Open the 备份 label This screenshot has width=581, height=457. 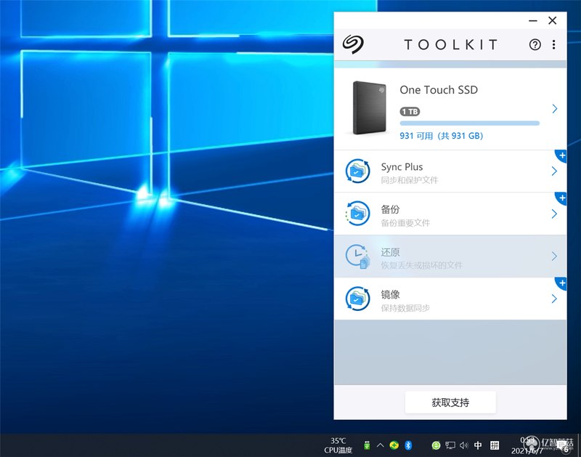[x=390, y=209]
